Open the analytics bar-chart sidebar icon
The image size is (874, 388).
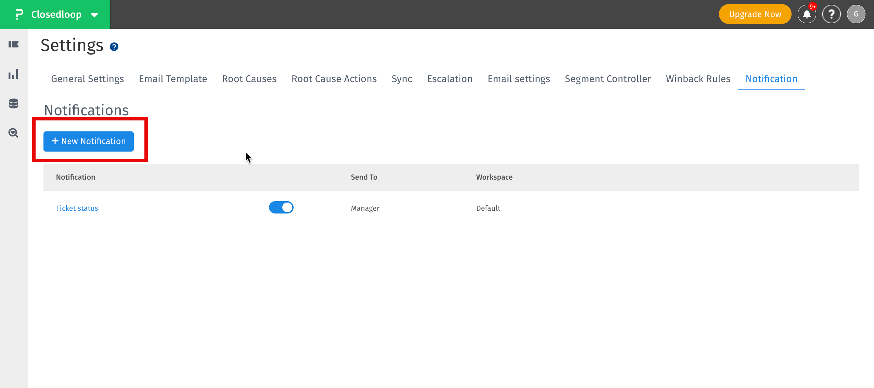click(13, 74)
